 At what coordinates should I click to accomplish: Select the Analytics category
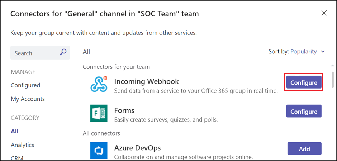click(x=23, y=145)
